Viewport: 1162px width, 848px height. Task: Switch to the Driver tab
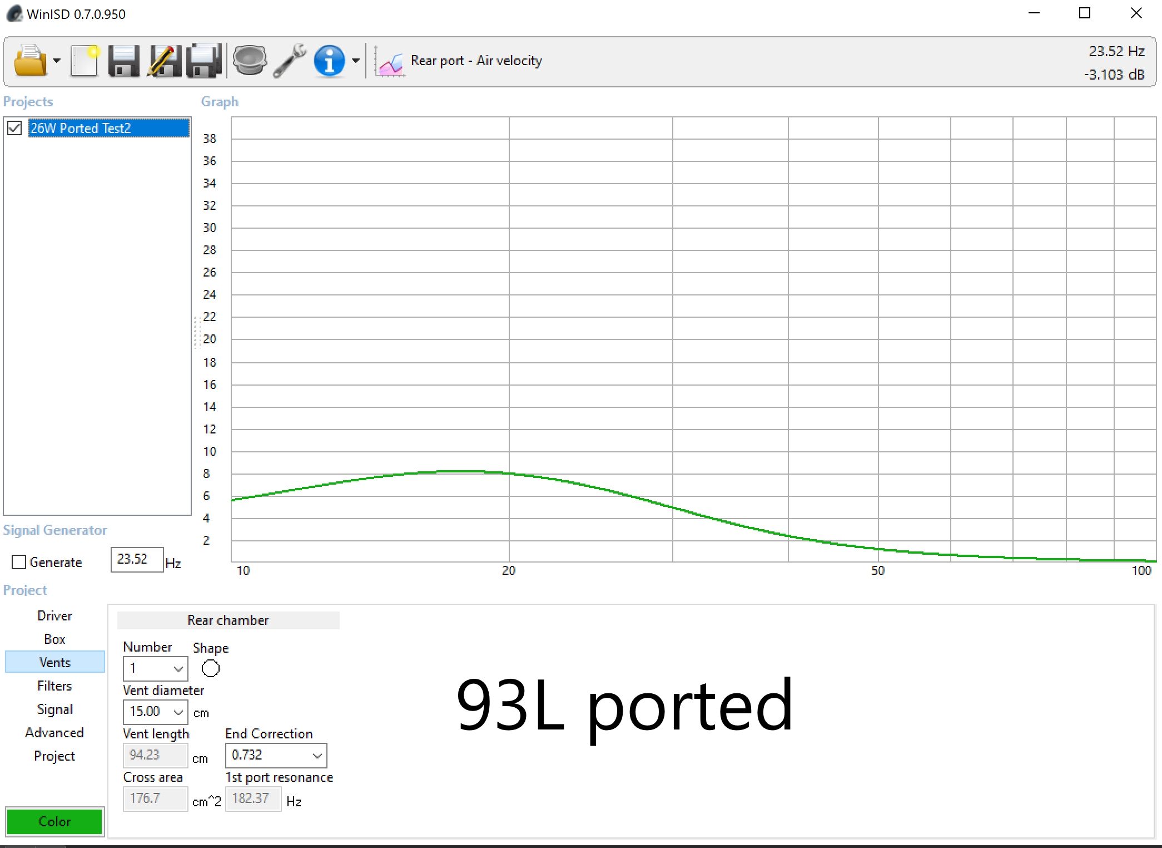coord(54,615)
